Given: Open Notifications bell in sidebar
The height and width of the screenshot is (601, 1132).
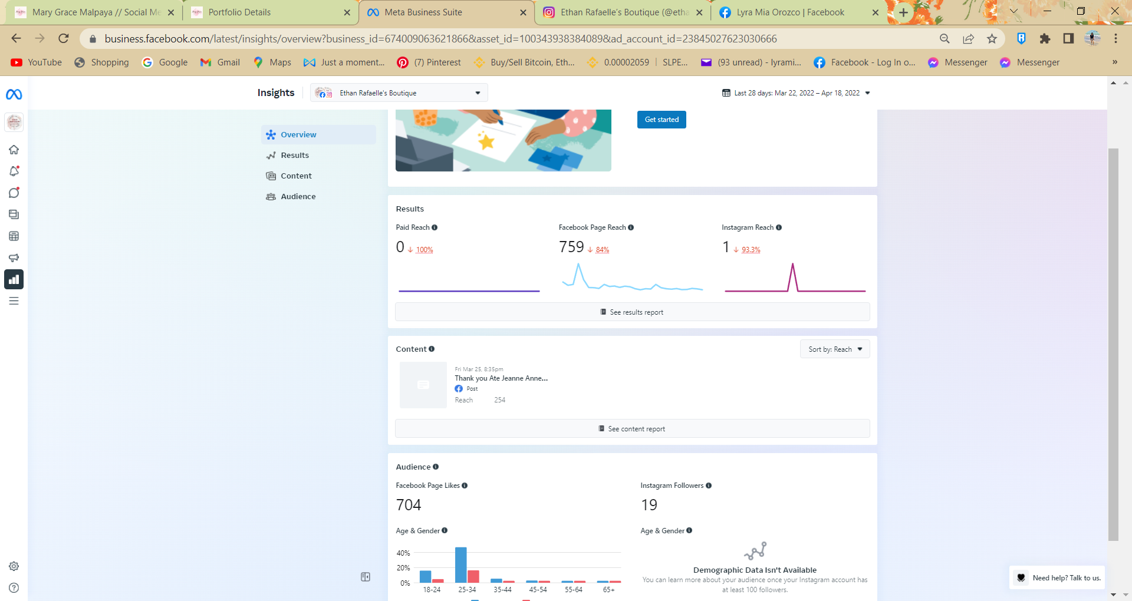Looking at the screenshot, I should (14, 171).
